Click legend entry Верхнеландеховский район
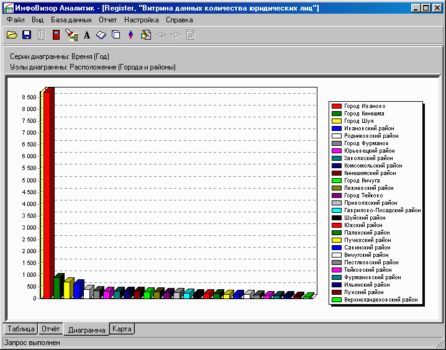The height and width of the screenshot is (350, 446). (x=381, y=300)
